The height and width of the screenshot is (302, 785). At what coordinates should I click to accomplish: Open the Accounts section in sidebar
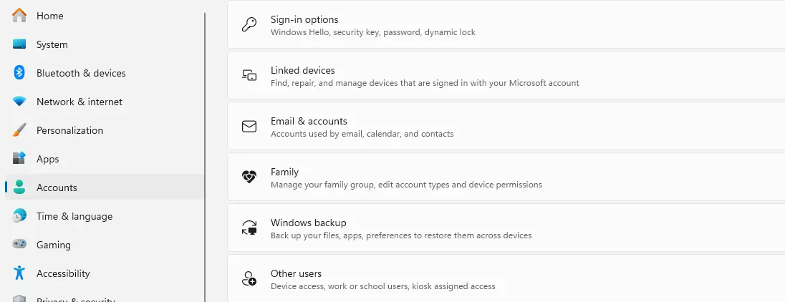pos(57,187)
